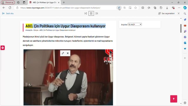Add a sidebar app with plus
188x106 pixels.
click(185, 58)
